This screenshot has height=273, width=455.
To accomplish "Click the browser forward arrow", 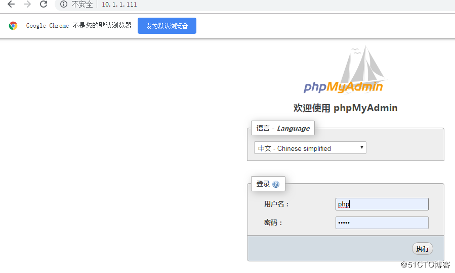I will tap(27, 4).
